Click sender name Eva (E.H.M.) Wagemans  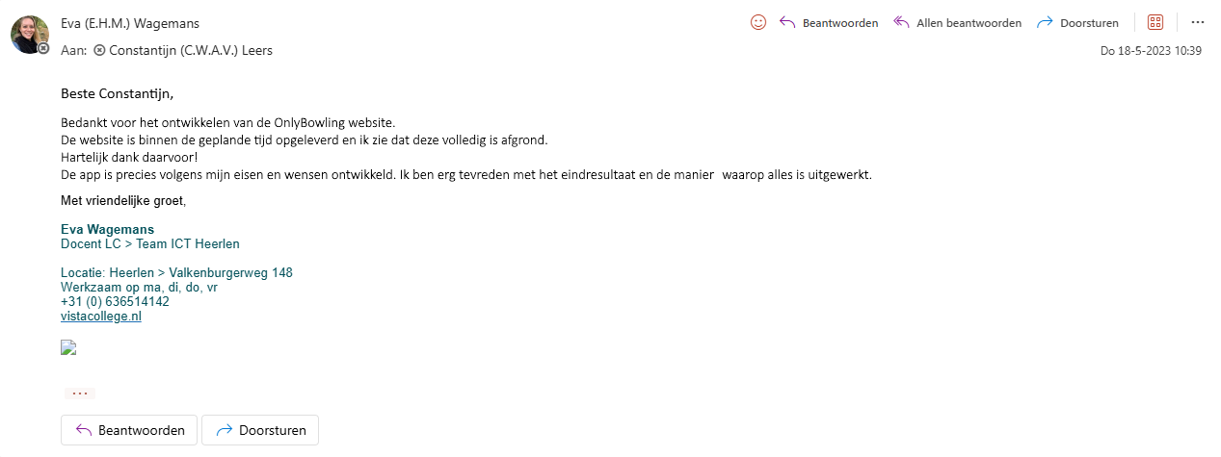(x=130, y=23)
